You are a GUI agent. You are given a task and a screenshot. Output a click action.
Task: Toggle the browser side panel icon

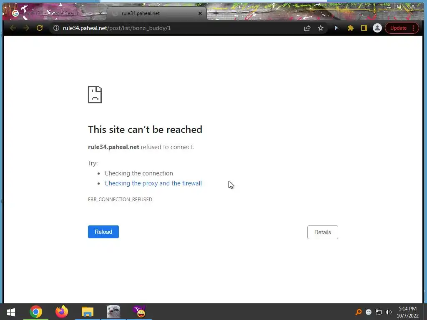pyautogui.click(x=364, y=28)
